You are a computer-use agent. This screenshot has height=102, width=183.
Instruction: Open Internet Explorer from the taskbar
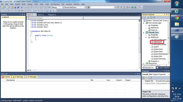click(177, 11)
